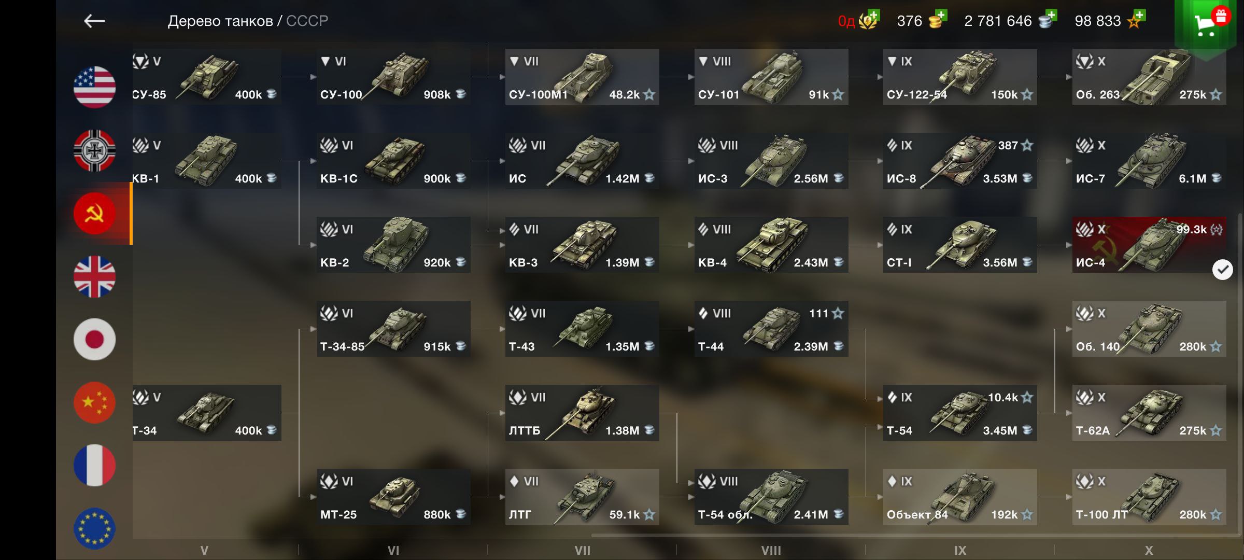Screen dimensions: 1244x560
Task: Select the European Union flag nation
Action: [94, 528]
